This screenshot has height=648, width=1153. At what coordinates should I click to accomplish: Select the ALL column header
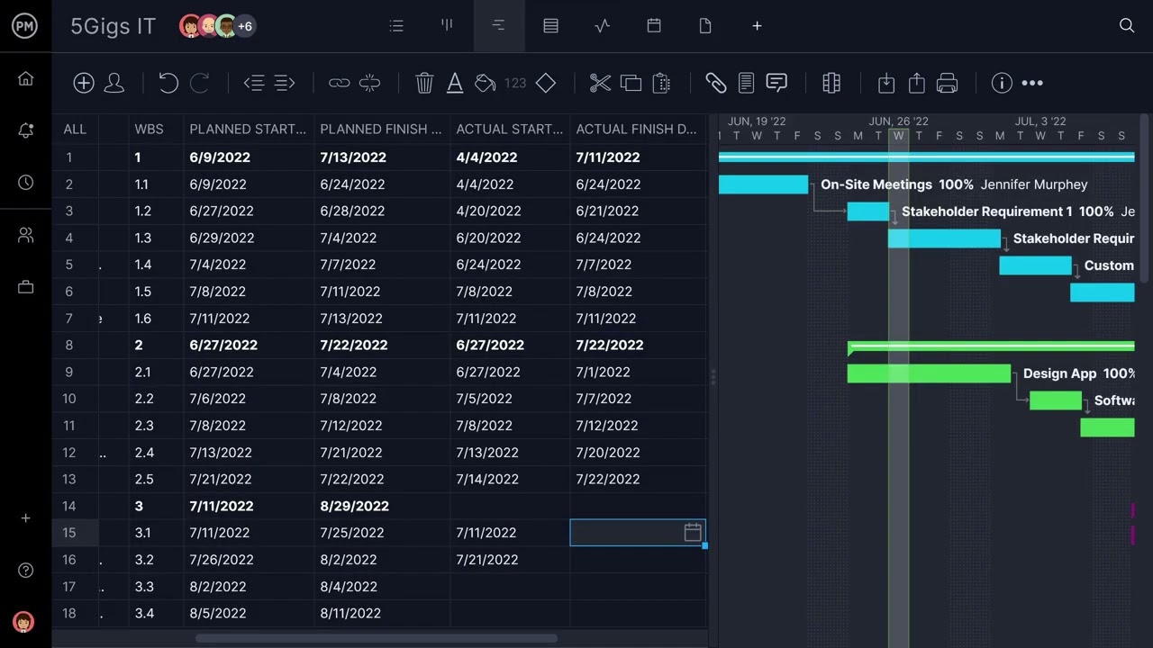pos(75,129)
